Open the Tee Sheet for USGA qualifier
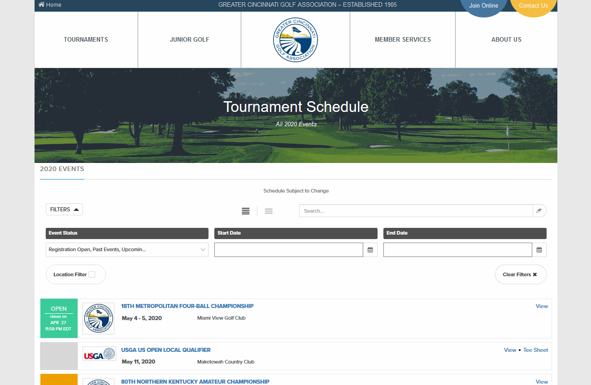The height and width of the screenshot is (385, 591). tap(536, 350)
